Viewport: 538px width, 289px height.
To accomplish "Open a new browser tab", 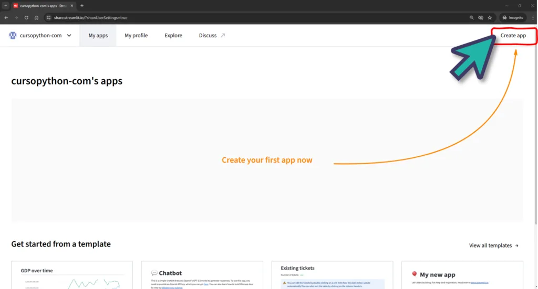I will tap(81, 5).
